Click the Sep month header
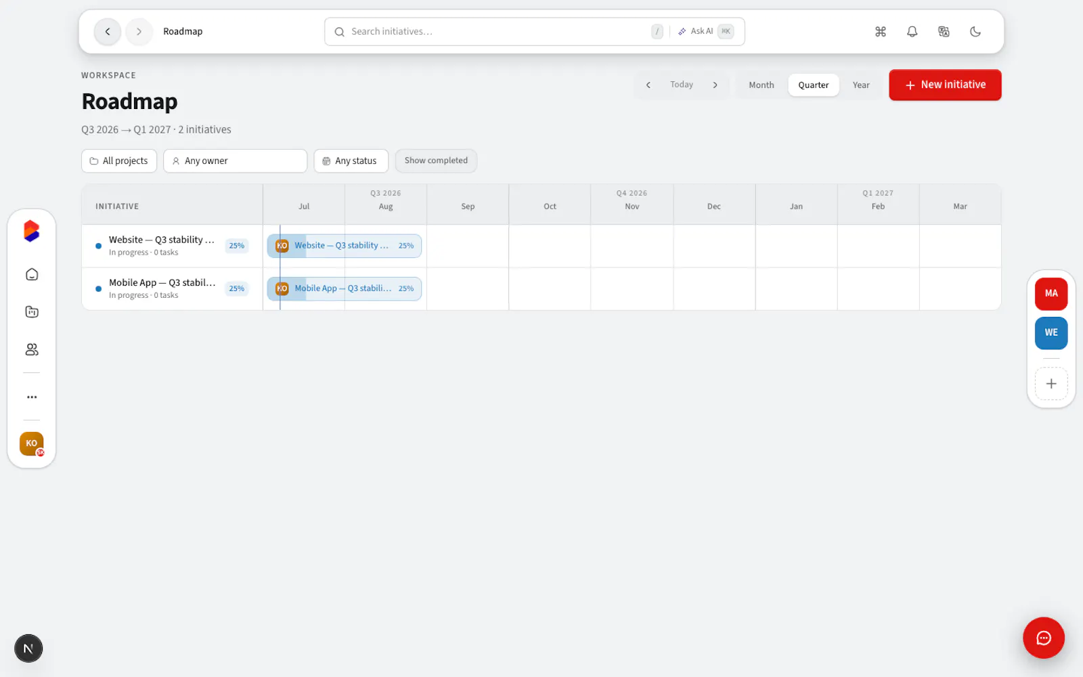The height and width of the screenshot is (677, 1083). coord(468,207)
